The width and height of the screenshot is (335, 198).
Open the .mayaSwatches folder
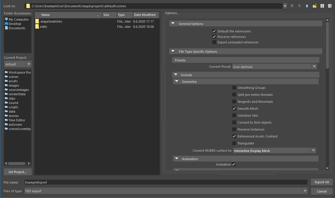coord(50,21)
